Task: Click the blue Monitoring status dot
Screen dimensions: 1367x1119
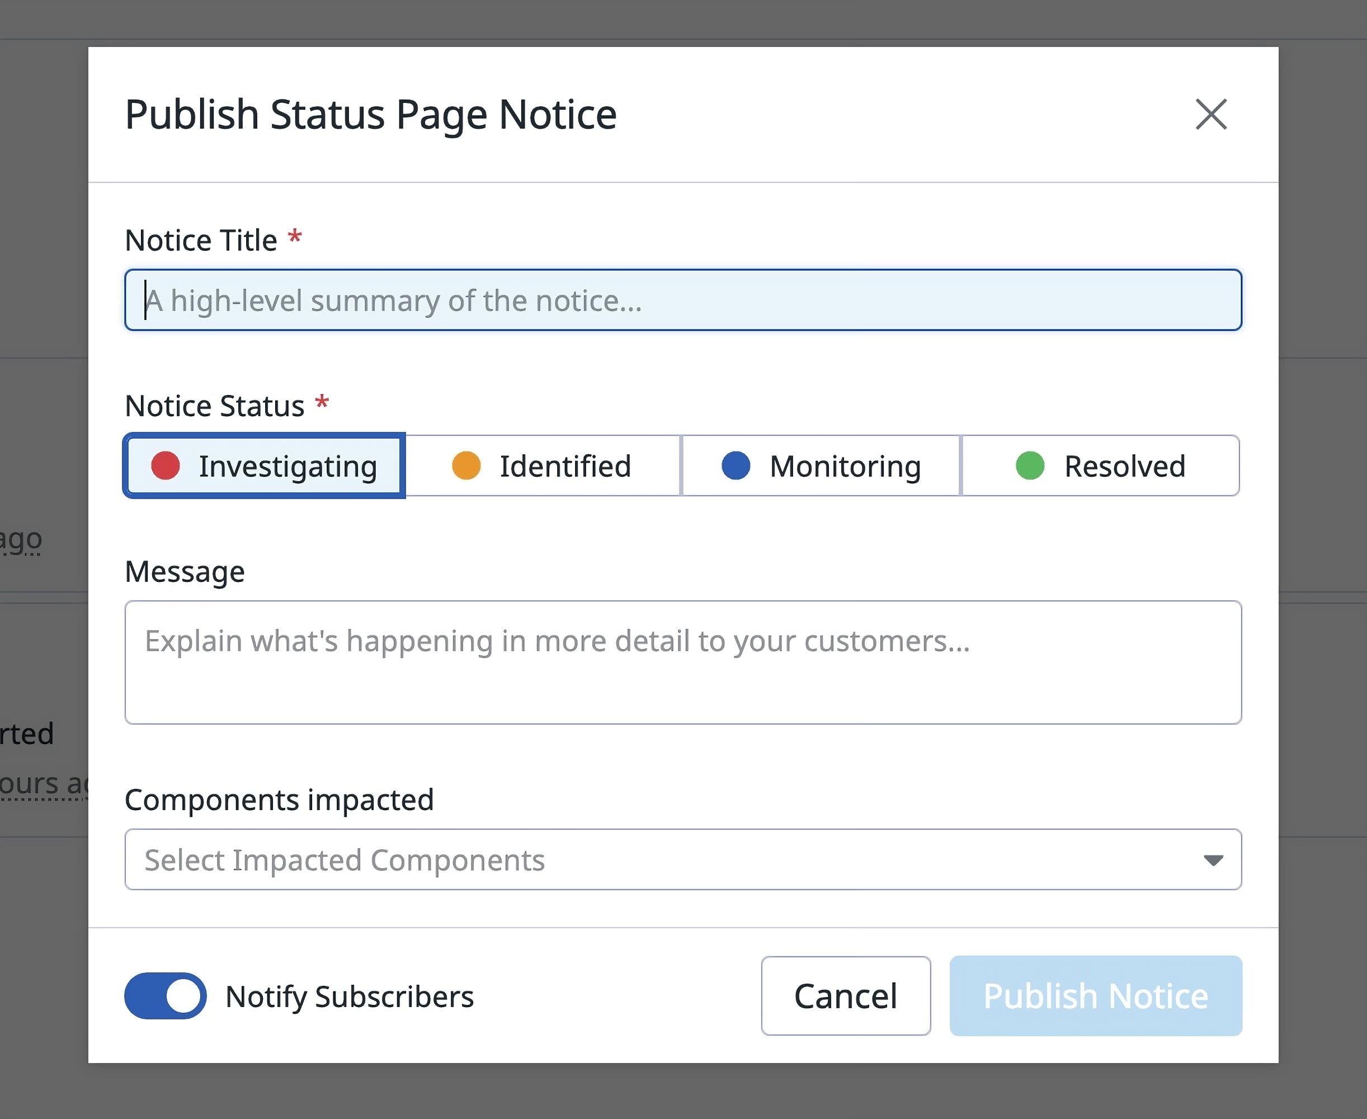Action: [x=736, y=466]
